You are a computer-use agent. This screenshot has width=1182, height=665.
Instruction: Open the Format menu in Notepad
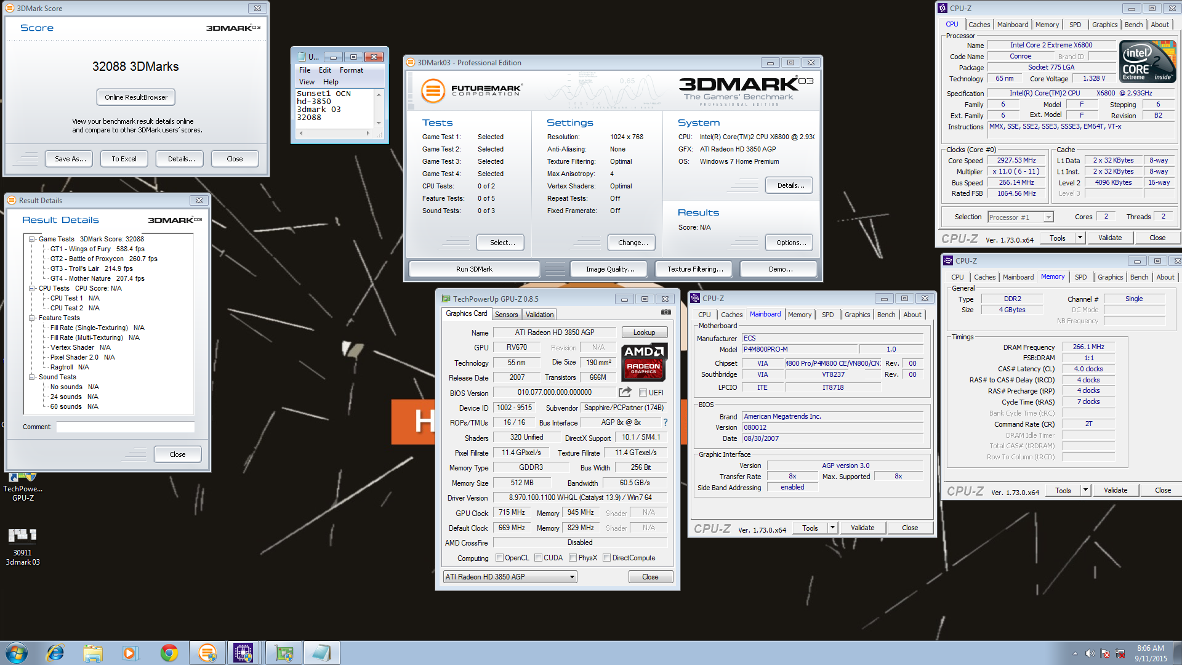coord(352,70)
